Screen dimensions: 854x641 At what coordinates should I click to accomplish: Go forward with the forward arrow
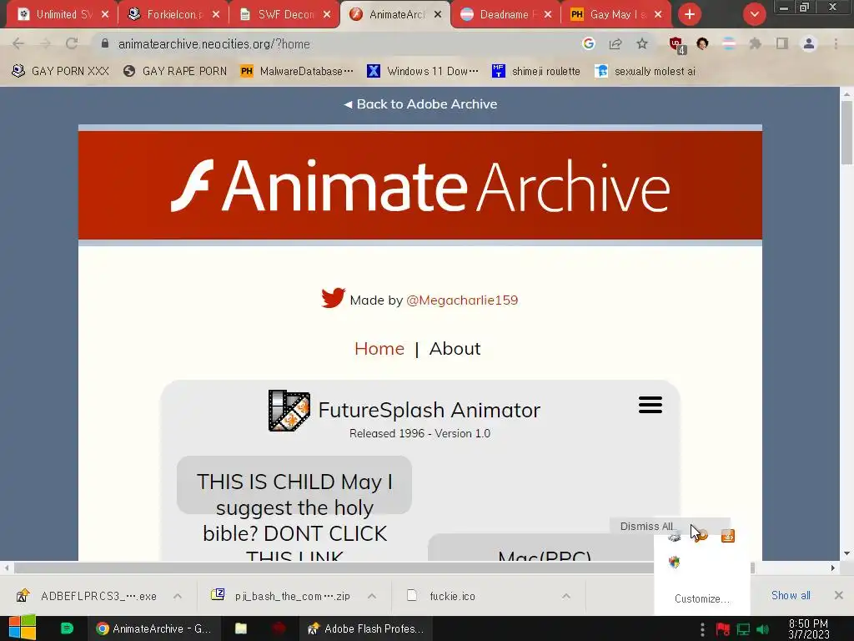click(x=45, y=43)
